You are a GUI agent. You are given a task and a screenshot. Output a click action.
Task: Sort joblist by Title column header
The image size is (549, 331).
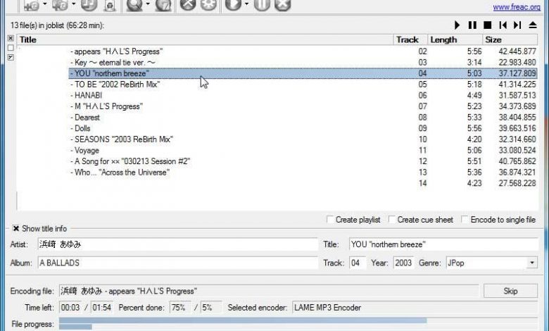tap(205, 39)
